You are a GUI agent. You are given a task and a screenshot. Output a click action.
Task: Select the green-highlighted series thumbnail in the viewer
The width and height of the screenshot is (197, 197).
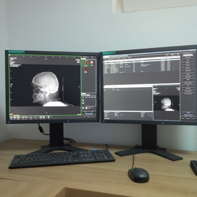[85, 63]
